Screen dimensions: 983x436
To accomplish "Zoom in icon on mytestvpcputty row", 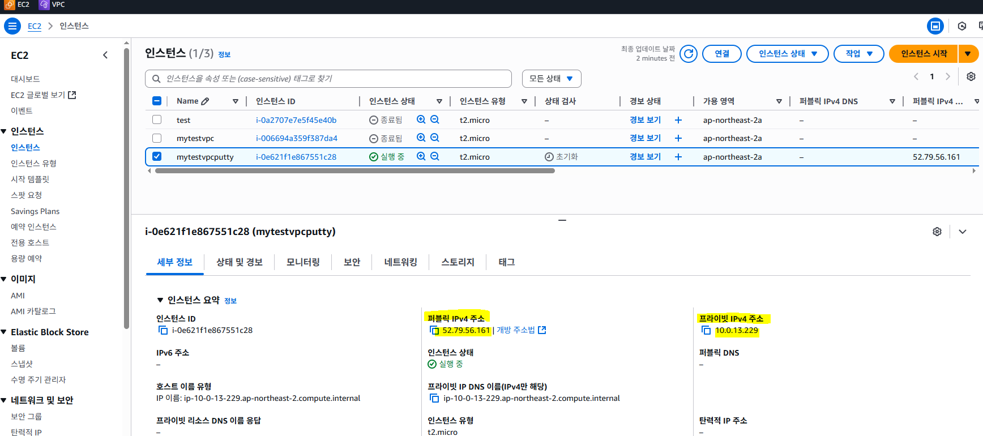I will [x=421, y=156].
